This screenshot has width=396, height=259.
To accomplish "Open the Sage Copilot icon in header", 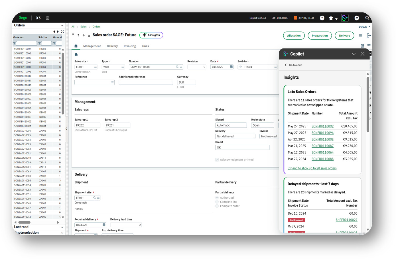I will pyautogui.click(x=345, y=18).
